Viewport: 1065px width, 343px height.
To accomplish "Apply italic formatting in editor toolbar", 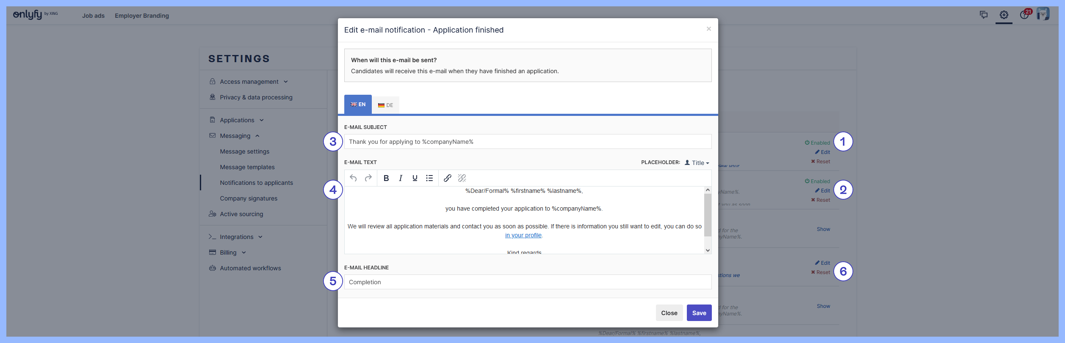I will (400, 178).
